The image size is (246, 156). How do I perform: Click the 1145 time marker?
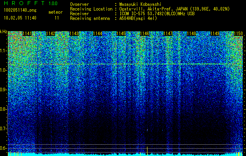coord(121,34)
